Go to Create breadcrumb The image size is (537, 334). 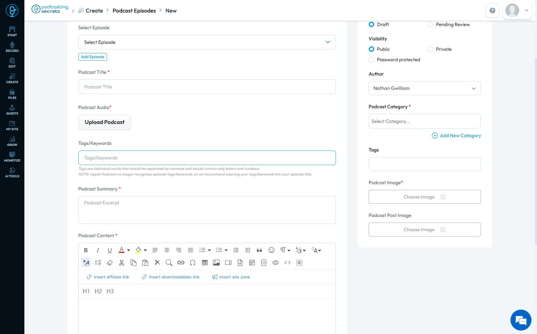(x=94, y=10)
